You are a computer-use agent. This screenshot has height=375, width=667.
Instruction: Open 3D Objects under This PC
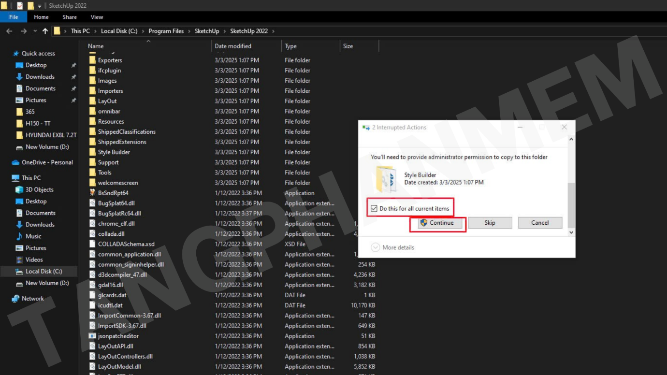(x=39, y=189)
